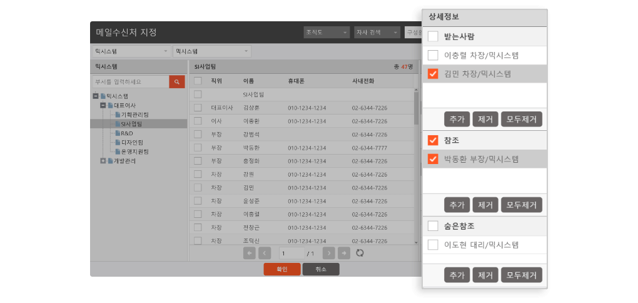Click the 개발관리 folder icon

pos(110,161)
